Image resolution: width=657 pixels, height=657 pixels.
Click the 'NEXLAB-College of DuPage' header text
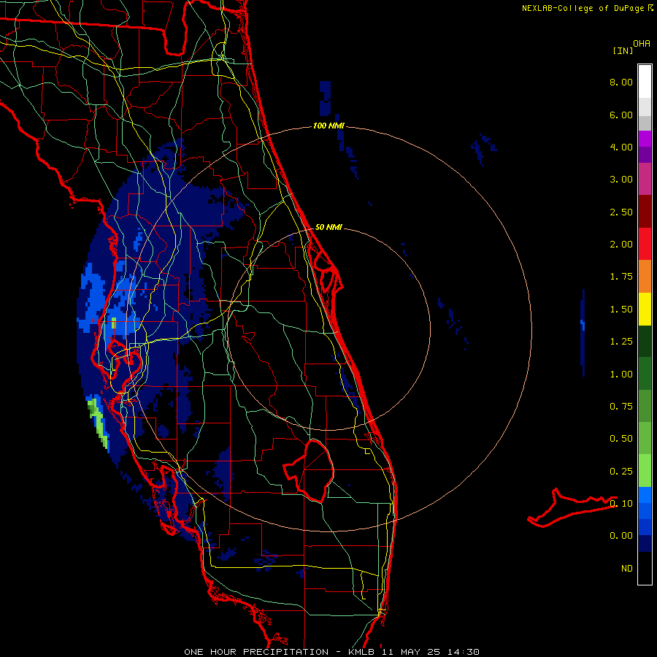click(583, 8)
